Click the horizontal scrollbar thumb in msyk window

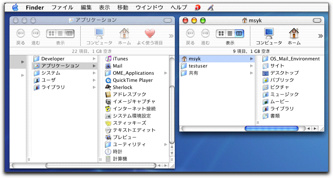(271, 128)
